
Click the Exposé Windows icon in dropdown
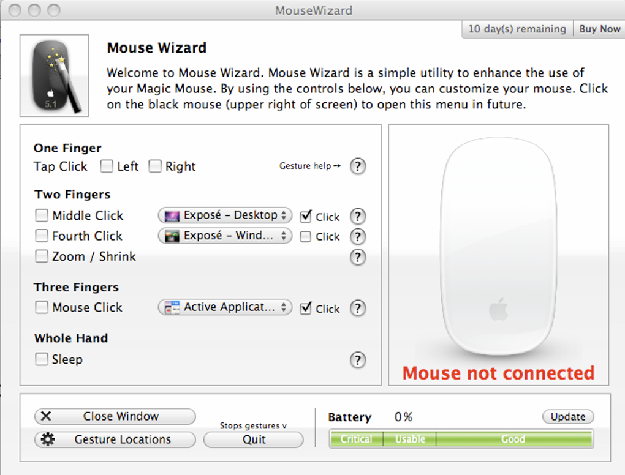point(172,236)
